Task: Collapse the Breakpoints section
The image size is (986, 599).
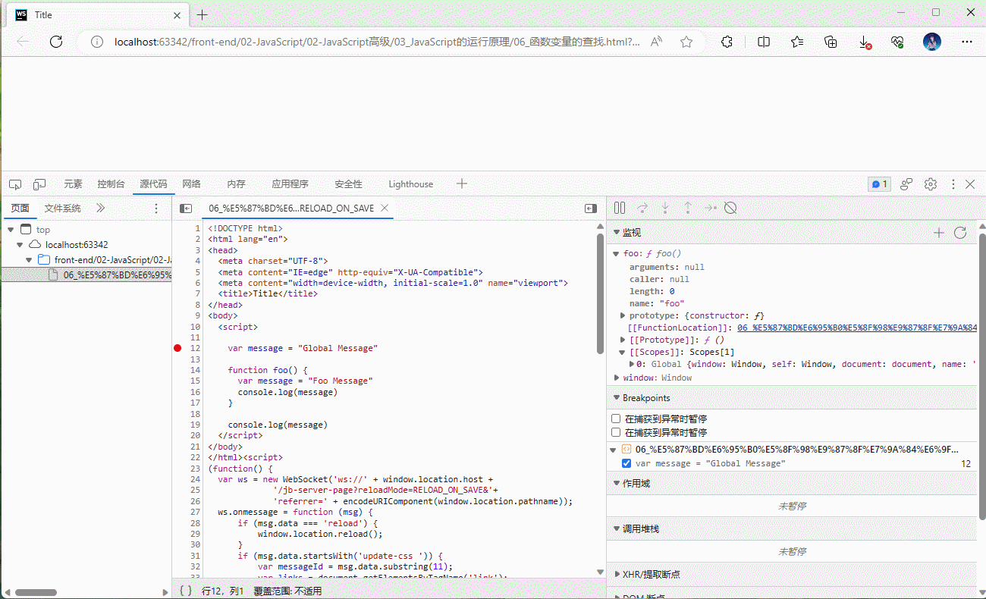Action: tap(616, 398)
